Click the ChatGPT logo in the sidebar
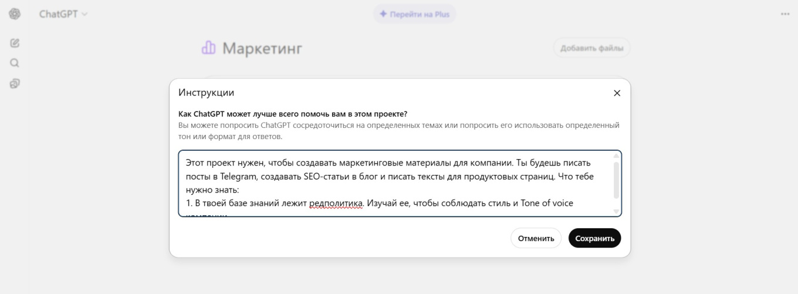Viewport: 798px width, 294px height. [x=15, y=14]
